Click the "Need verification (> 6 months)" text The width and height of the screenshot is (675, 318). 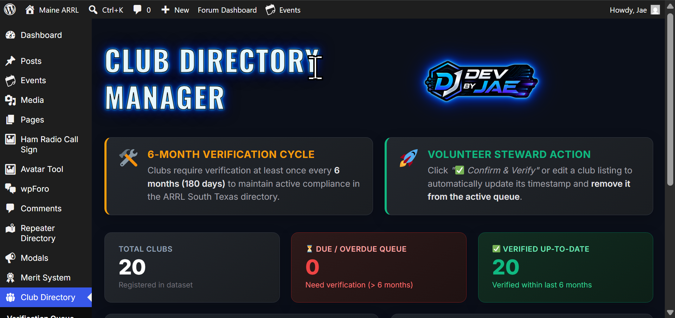pos(359,285)
